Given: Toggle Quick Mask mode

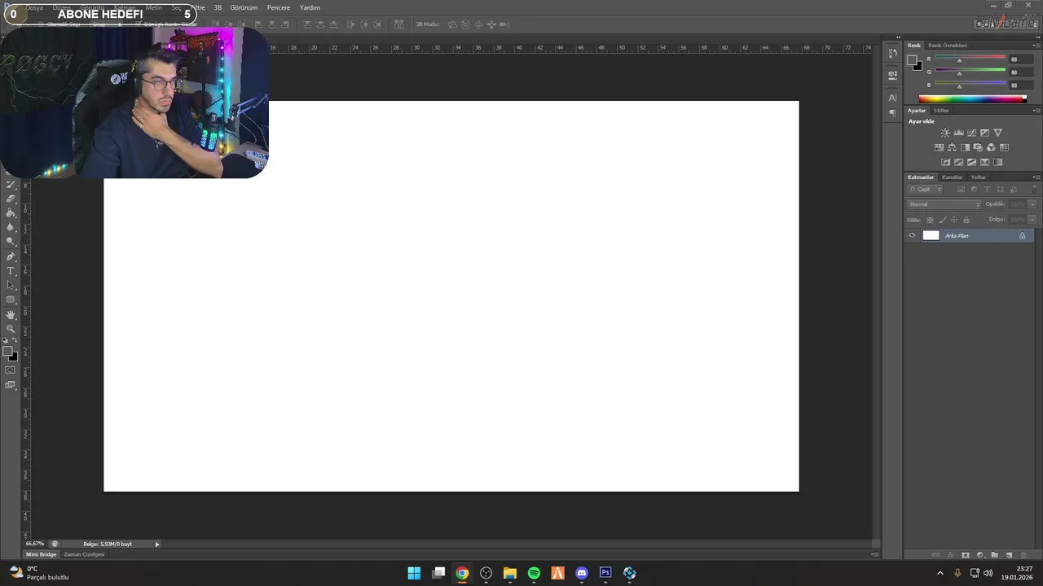Looking at the screenshot, I should point(11,370).
